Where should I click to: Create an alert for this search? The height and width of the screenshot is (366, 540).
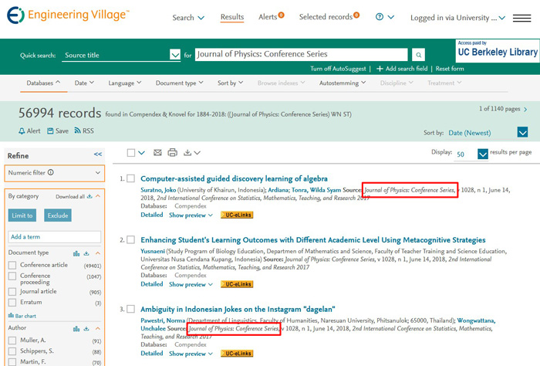(x=29, y=131)
